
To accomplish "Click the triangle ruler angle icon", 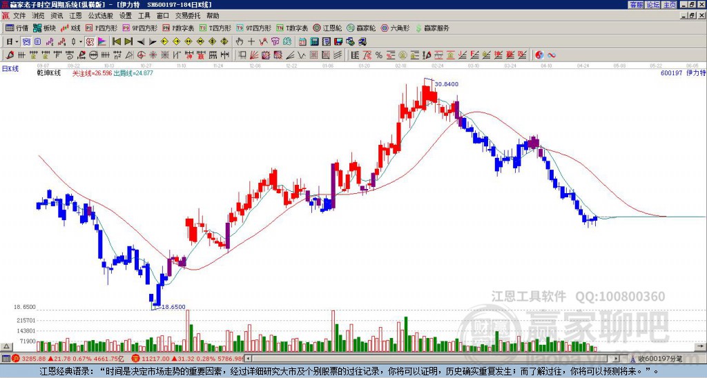I will click(x=129, y=55).
